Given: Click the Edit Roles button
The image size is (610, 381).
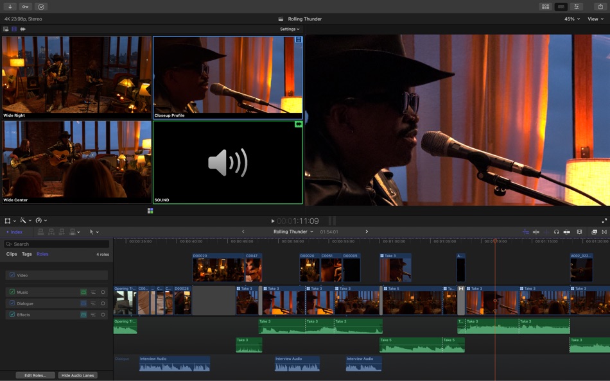Looking at the screenshot, I should pos(34,375).
